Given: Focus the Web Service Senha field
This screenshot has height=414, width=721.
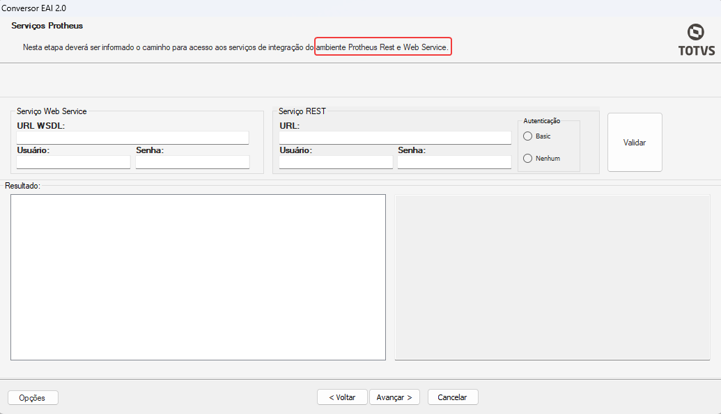Looking at the screenshot, I should (x=192, y=161).
